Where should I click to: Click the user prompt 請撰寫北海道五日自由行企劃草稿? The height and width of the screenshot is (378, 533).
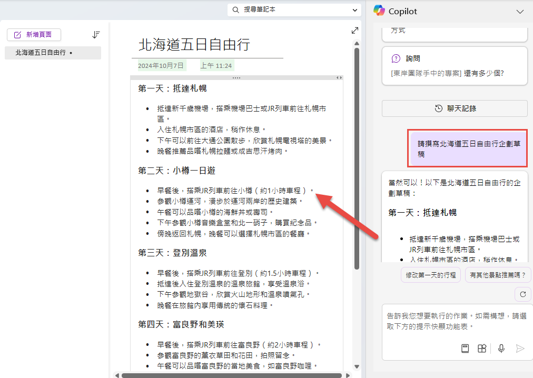(x=468, y=149)
